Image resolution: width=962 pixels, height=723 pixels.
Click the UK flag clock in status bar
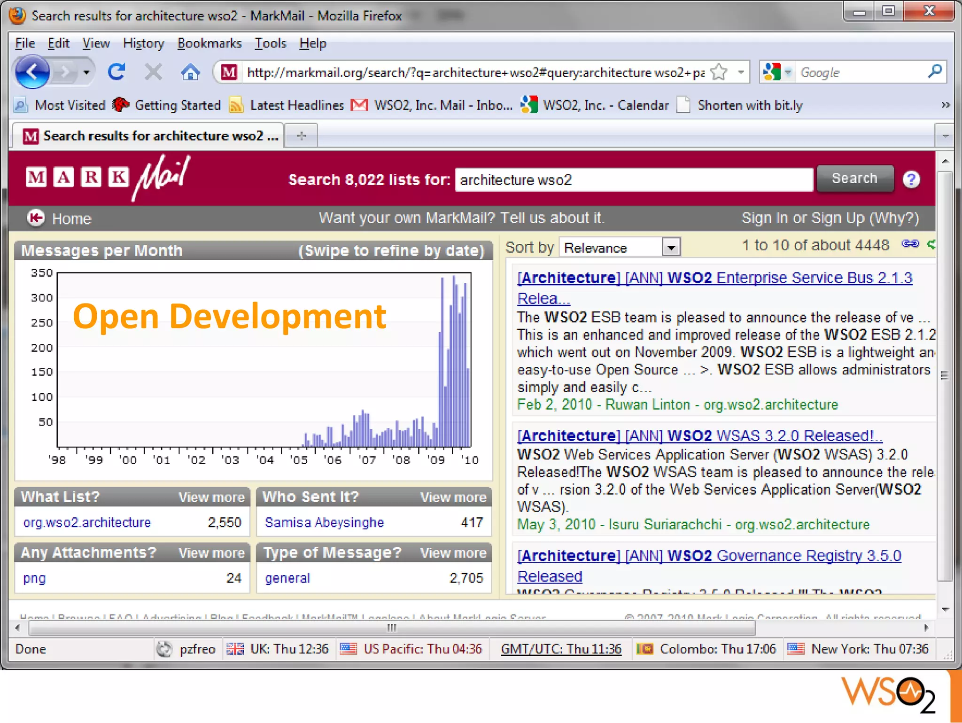(x=277, y=649)
